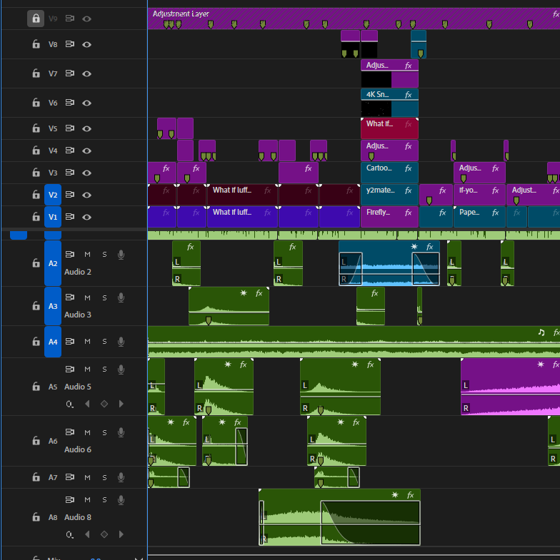Open Audio 5 show keyframes menu

point(70,404)
